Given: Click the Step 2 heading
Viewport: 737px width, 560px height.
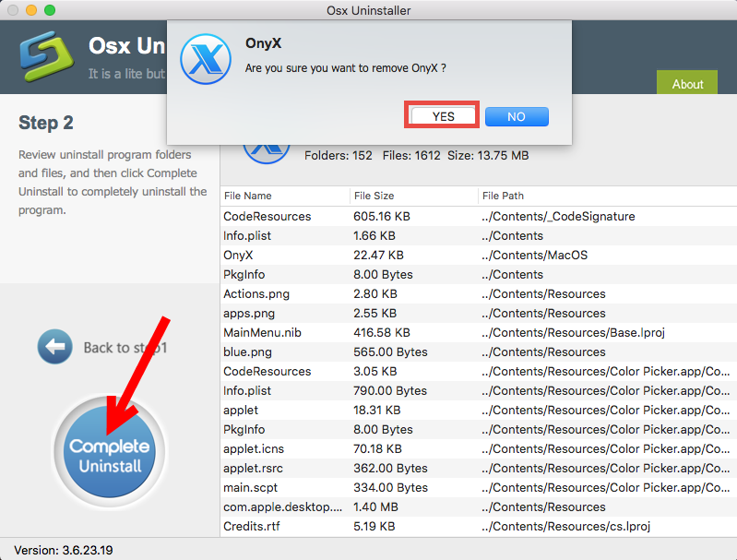Looking at the screenshot, I should (x=45, y=123).
